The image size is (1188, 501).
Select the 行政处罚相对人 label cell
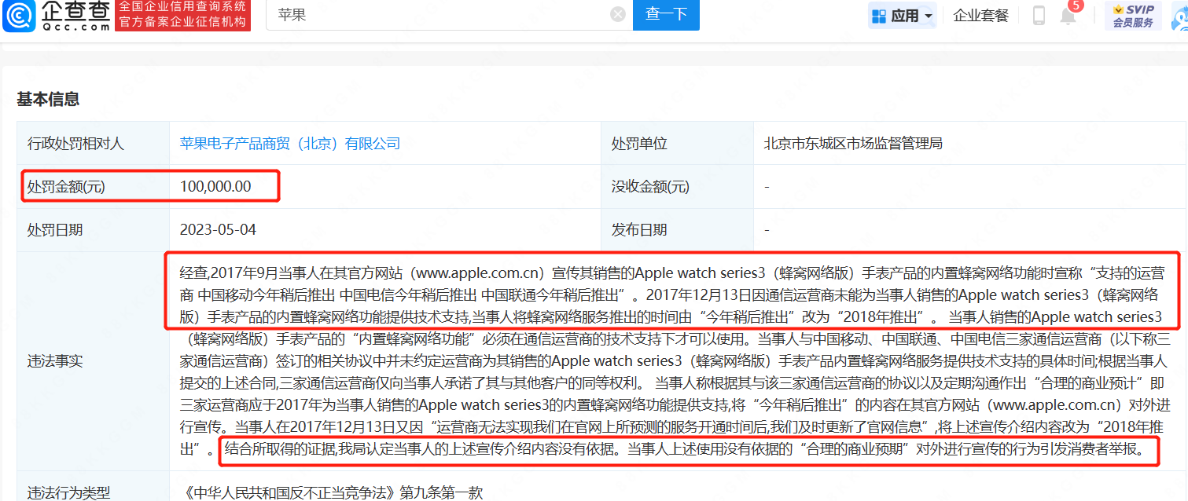pyautogui.click(x=94, y=144)
